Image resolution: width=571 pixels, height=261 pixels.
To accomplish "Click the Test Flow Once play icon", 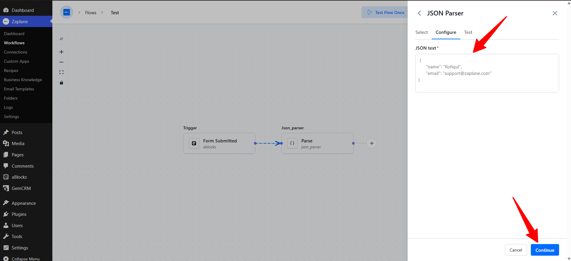I will pos(370,12).
